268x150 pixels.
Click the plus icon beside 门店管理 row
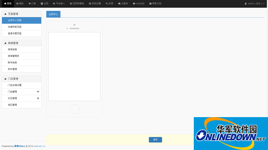[38, 92]
